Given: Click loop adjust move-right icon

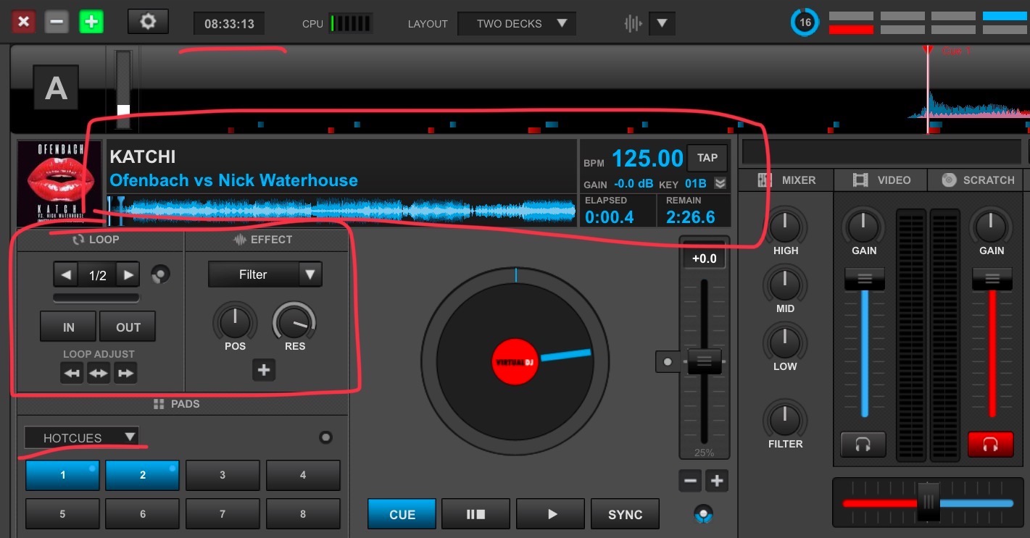Looking at the screenshot, I should pos(125,373).
